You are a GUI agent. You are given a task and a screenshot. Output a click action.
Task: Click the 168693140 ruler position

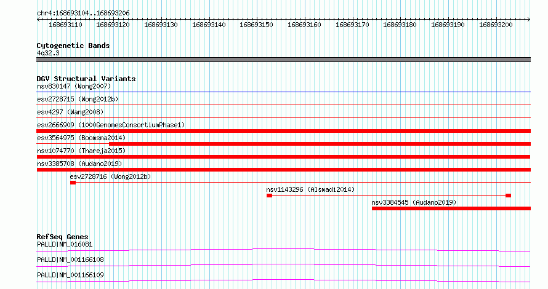pyautogui.click(x=209, y=25)
